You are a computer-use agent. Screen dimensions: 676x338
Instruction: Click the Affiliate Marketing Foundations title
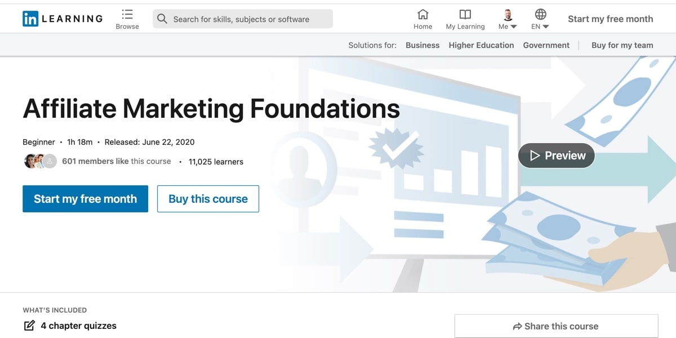coord(211,109)
